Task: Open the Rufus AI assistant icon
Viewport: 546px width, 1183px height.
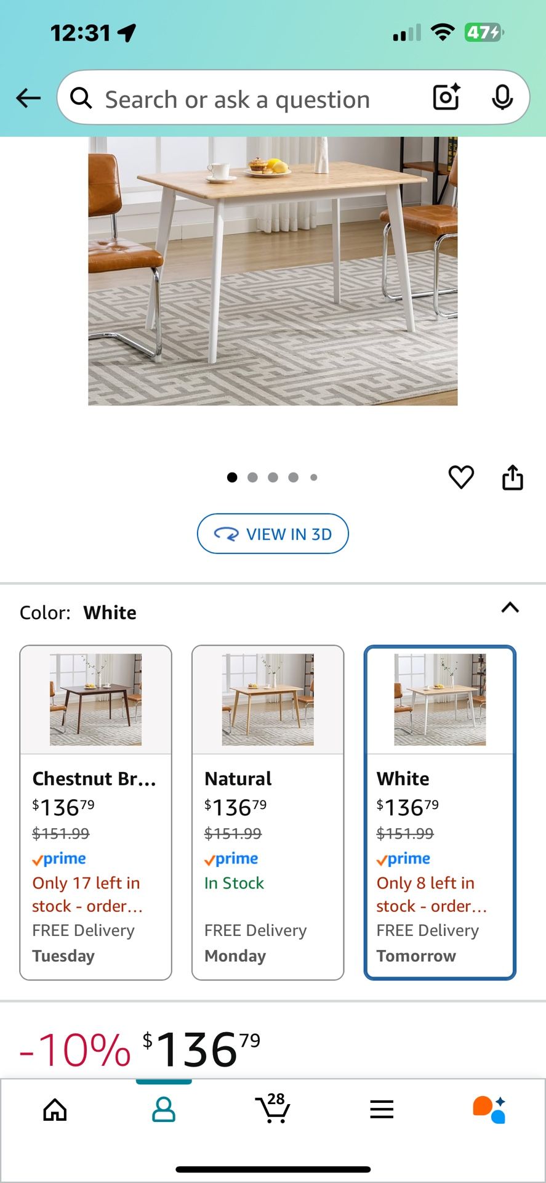Action: click(489, 1110)
